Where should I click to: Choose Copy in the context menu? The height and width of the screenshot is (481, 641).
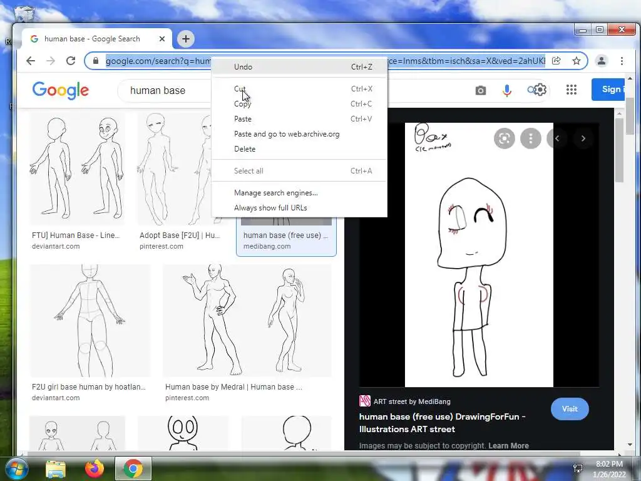[x=300, y=104]
